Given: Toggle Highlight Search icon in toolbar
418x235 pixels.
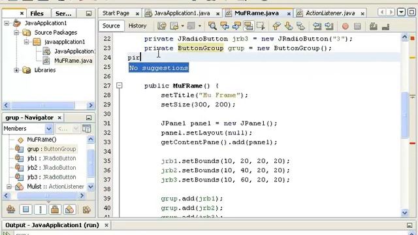Looking at the screenshot, I should click(248, 26).
